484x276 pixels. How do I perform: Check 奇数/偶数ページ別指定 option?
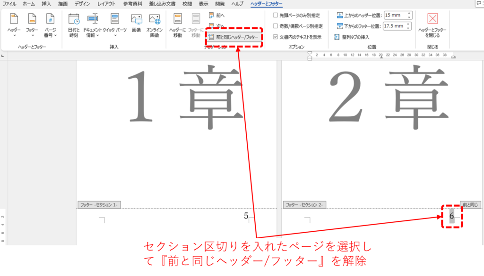tap(276, 26)
